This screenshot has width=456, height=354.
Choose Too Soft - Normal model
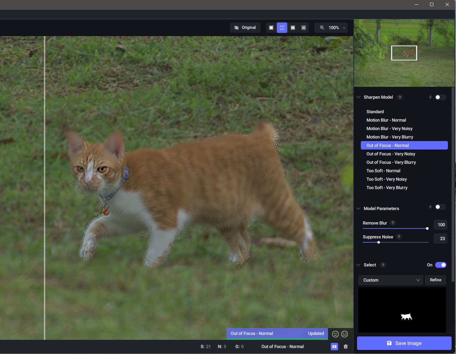383,171
